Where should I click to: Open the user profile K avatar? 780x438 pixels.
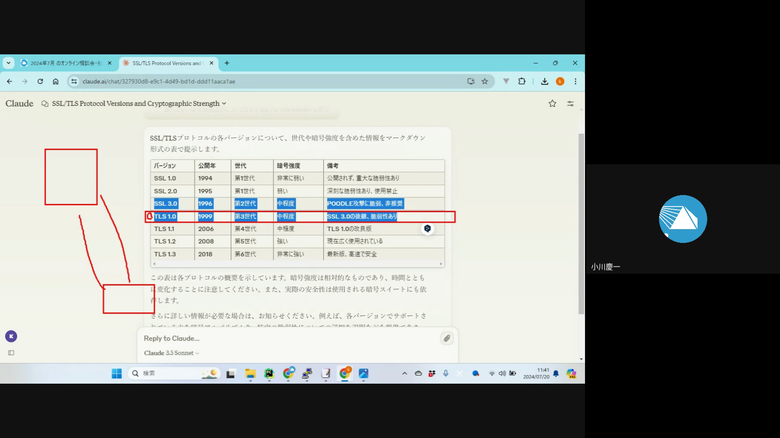click(11, 336)
